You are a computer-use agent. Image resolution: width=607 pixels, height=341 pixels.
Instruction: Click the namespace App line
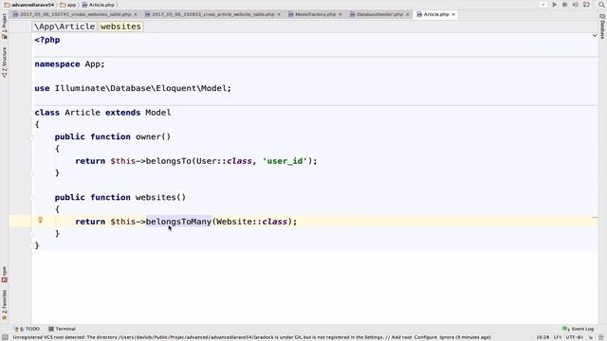(x=69, y=64)
